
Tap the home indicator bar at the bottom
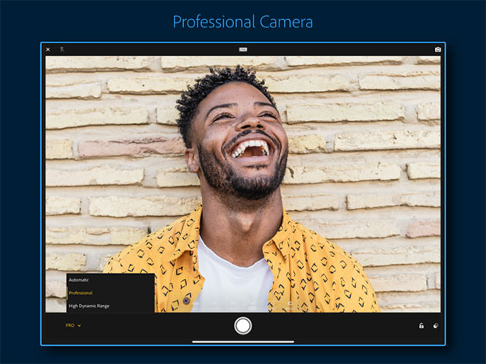point(243,342)
